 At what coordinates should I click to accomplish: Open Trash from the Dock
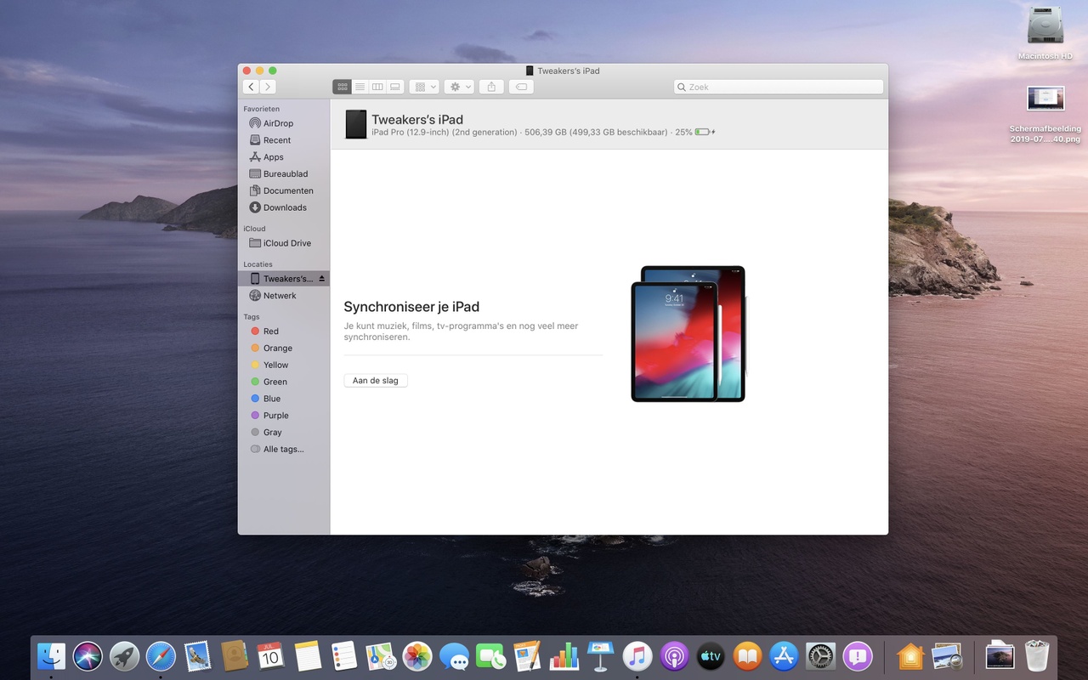click(x=1037, y=656)
